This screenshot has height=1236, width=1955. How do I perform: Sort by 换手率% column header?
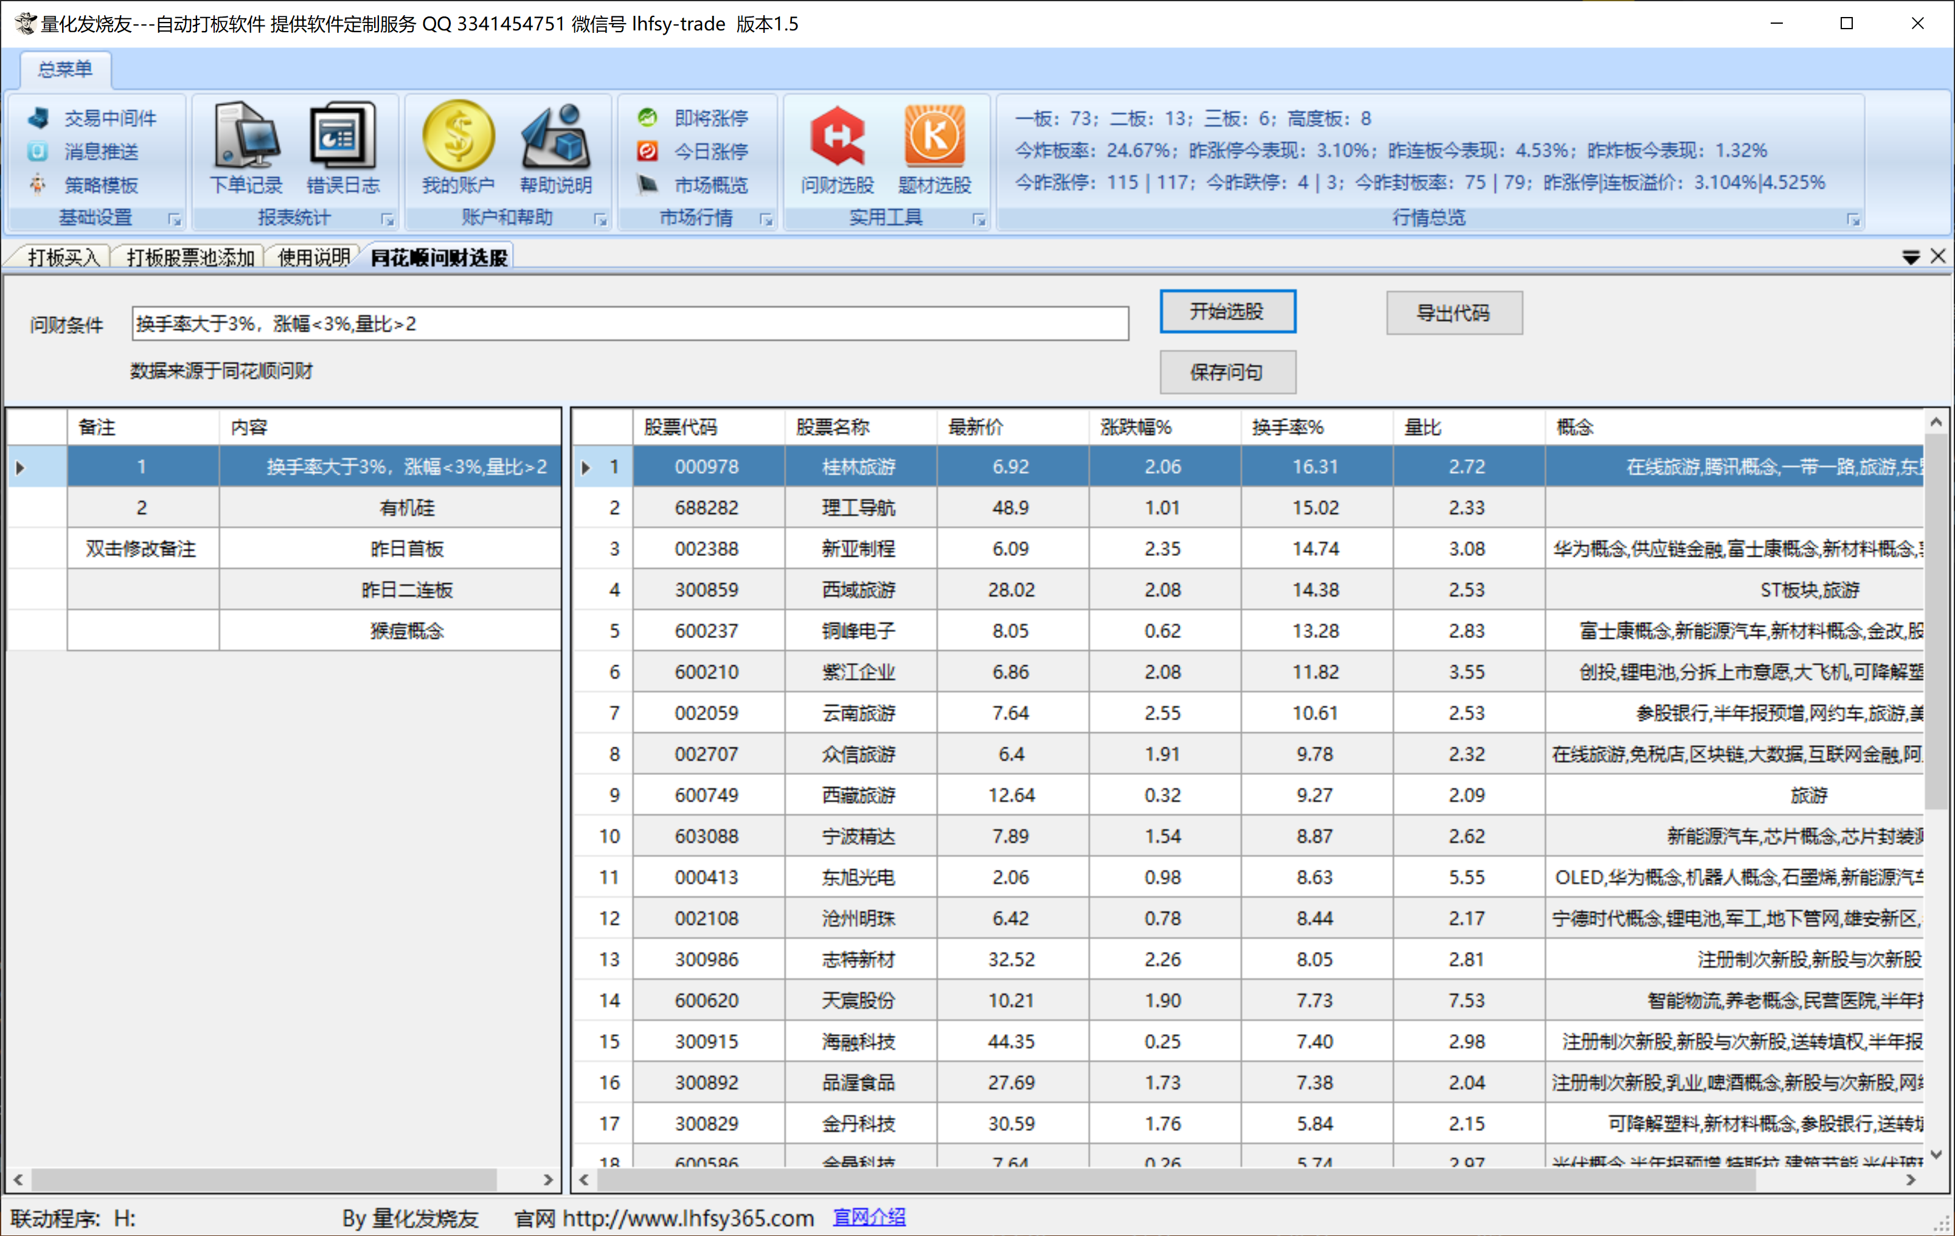tap(1316, 427)
